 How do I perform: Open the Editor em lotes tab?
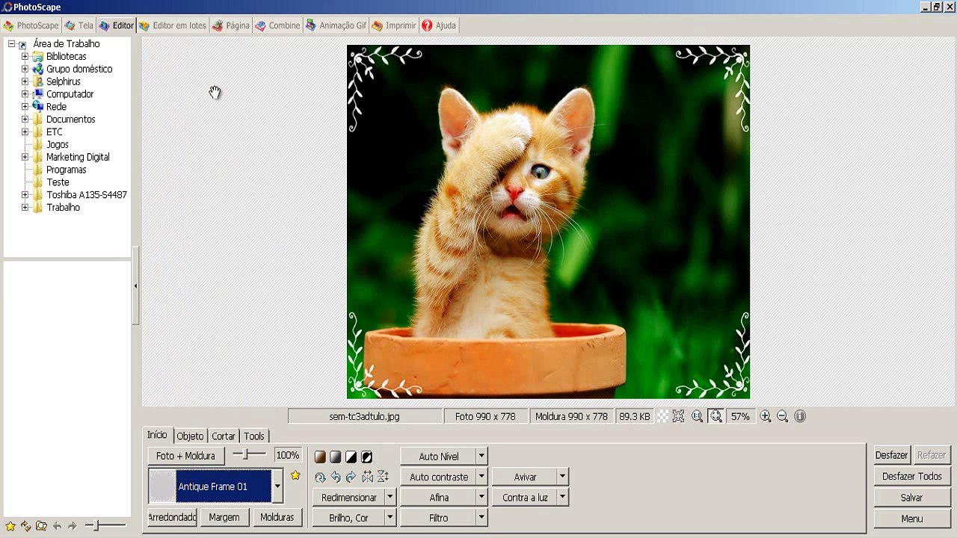(x=172, y=25)
